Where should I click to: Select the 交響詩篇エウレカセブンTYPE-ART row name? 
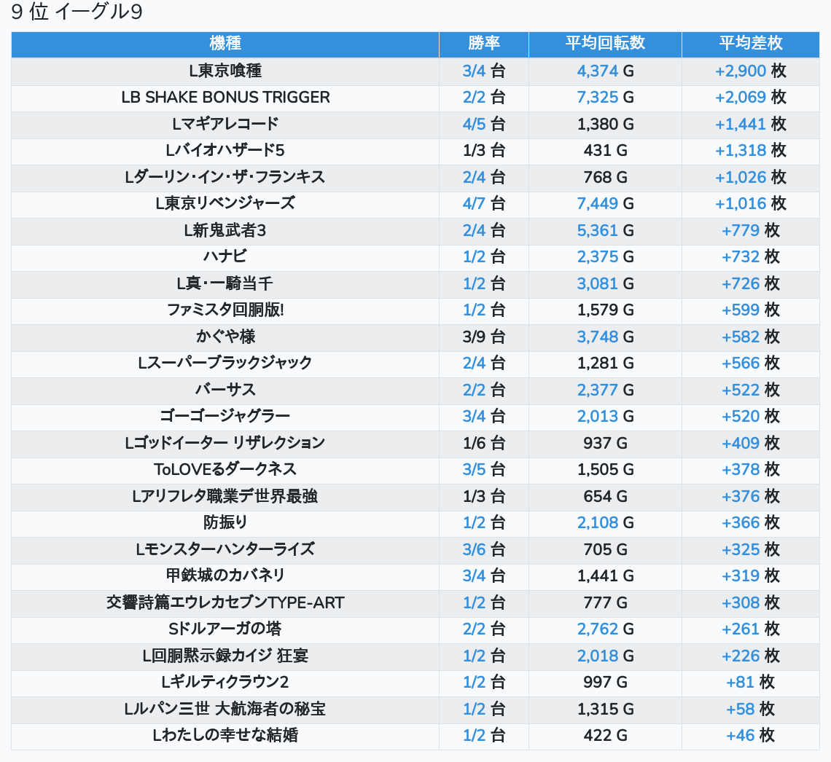tap(225, 602)
